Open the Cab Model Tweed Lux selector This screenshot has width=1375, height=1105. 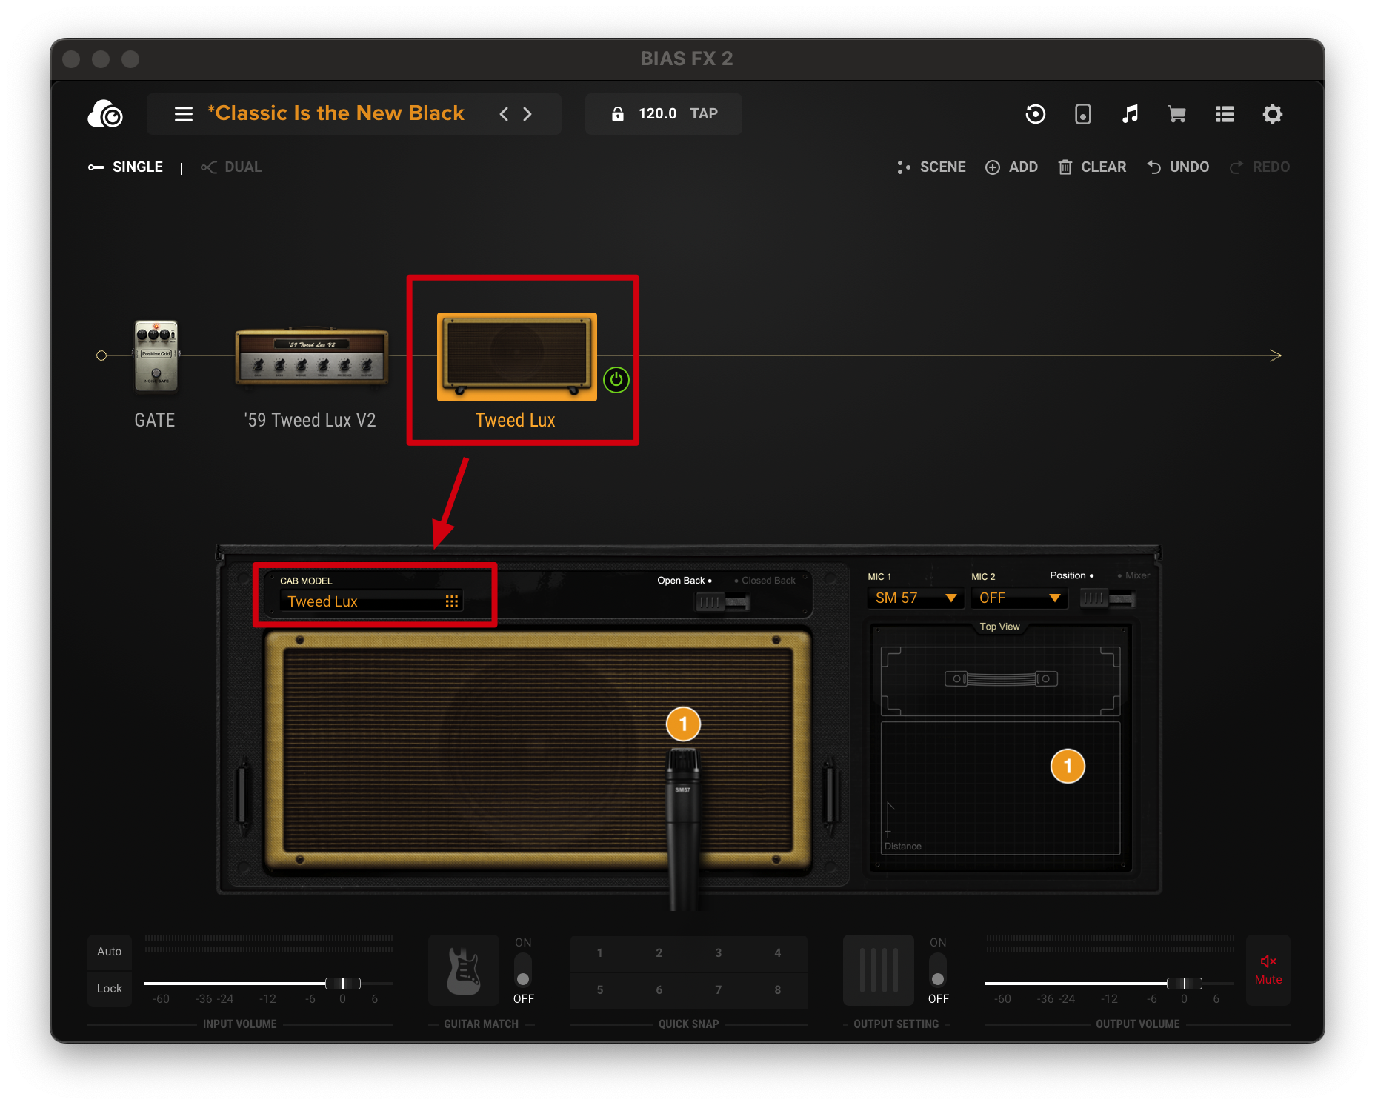[x=372, y=601]
